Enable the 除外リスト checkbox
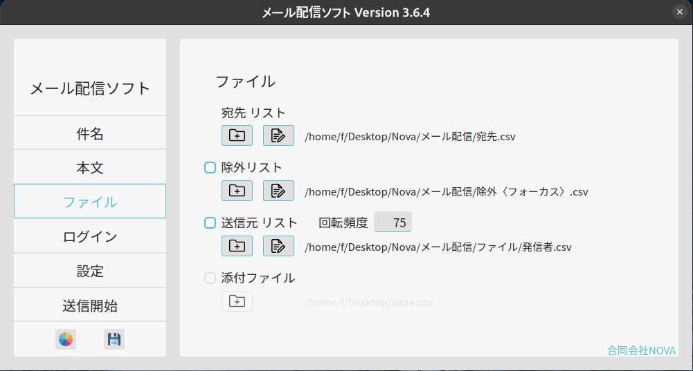 coord(210,168)
